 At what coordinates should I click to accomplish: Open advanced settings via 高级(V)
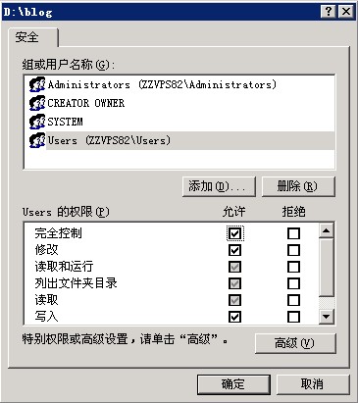pos(295,343)
